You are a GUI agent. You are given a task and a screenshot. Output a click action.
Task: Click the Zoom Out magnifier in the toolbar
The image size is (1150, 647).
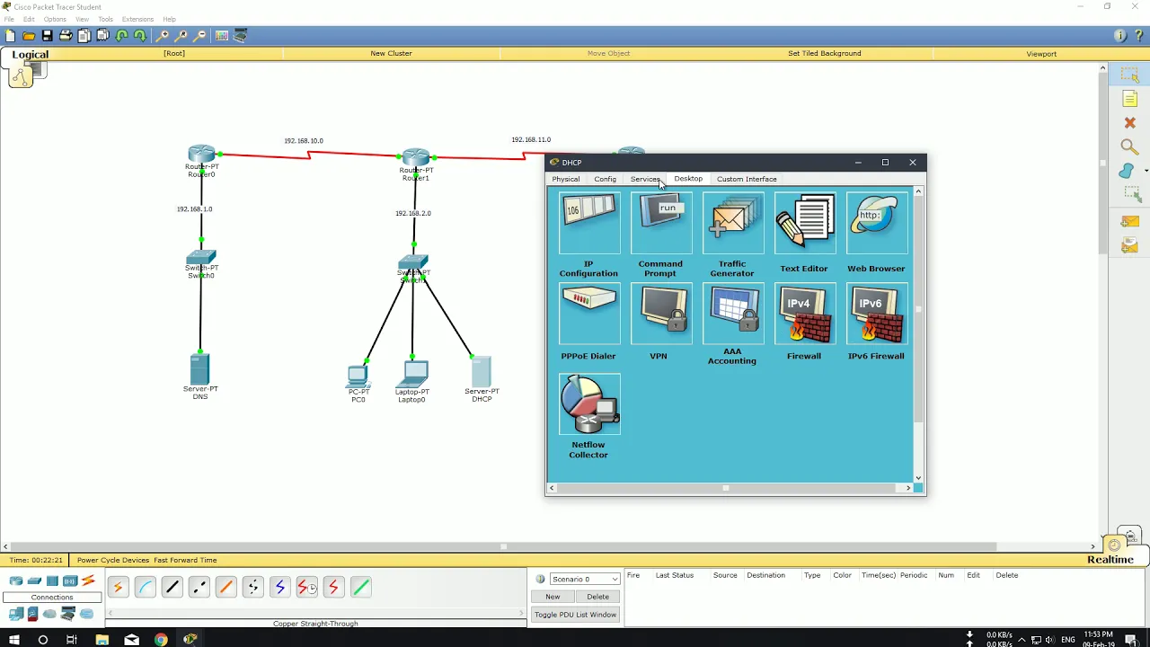[199, 36]
